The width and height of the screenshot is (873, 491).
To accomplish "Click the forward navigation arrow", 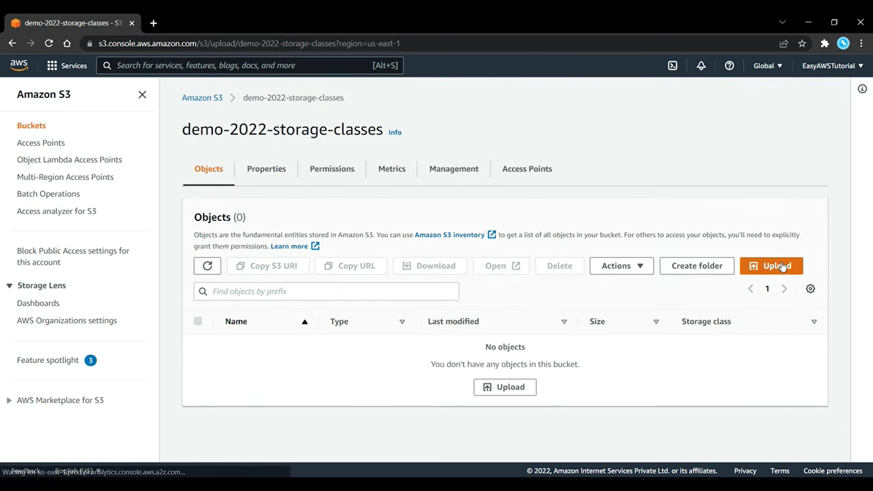I will (31, 43).
